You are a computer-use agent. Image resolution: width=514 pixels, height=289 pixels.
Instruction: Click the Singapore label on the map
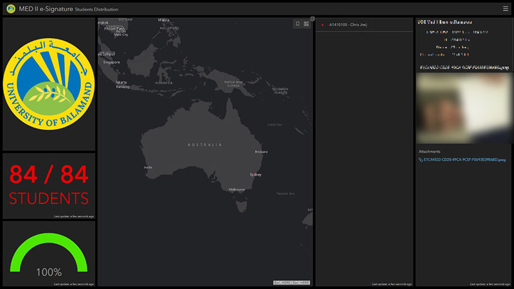tap(111, 62)
